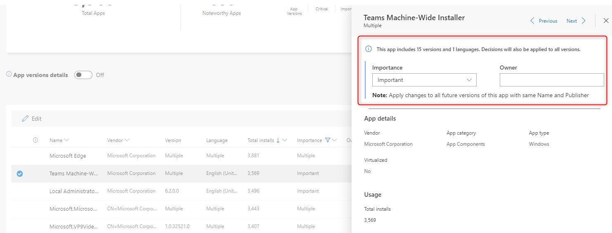
Task: Click the info icon beside App versions details
Action: click(9, 75)
